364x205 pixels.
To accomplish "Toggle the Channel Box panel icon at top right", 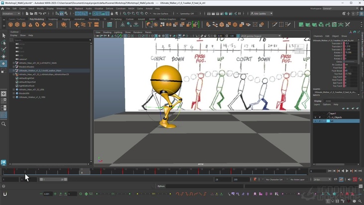I will tap(362, 14).
